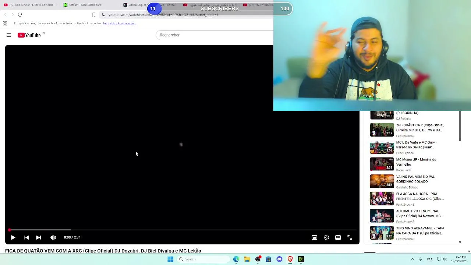Reload the current page
Screen dimensions: 471x265
tap(20, 15)
